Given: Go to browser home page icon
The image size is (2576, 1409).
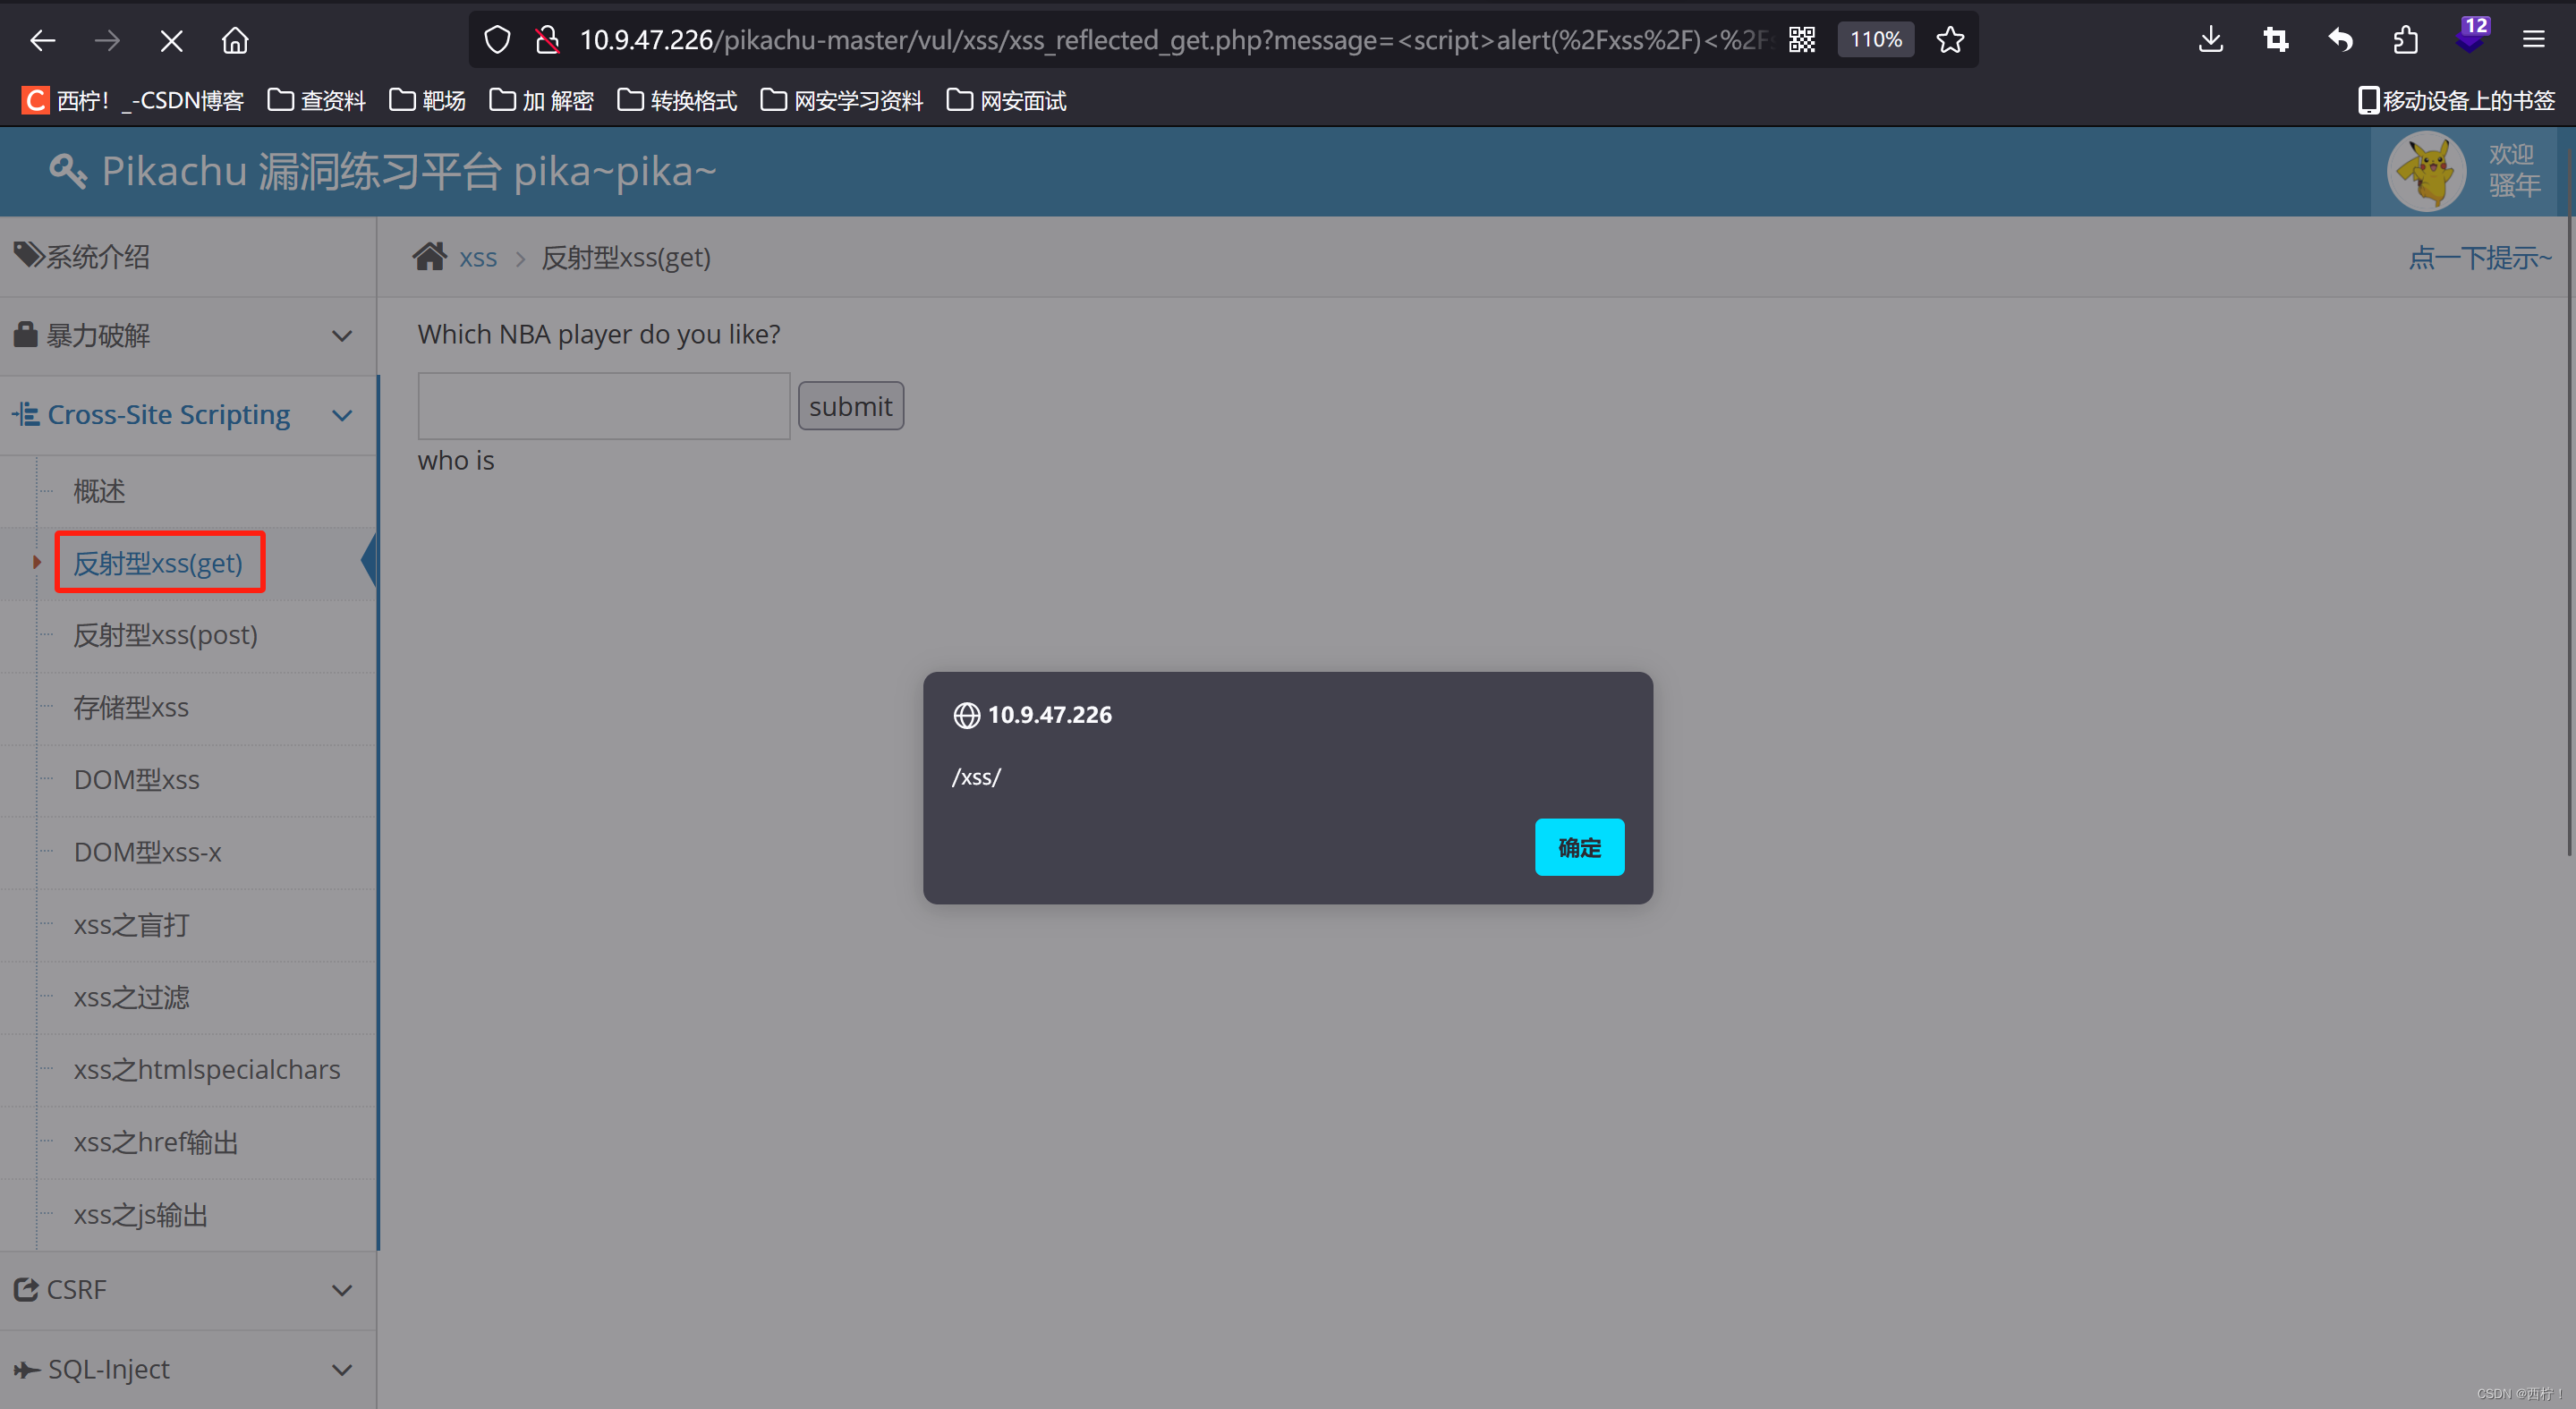Looking at the screenshot, I should coord(235,40).
